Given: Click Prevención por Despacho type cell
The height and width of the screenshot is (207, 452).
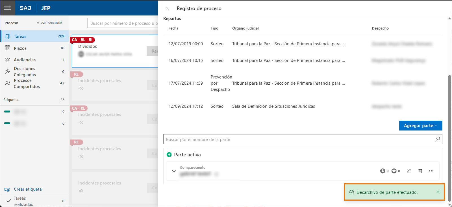Looking at the screenshot, I should point(221,83).
